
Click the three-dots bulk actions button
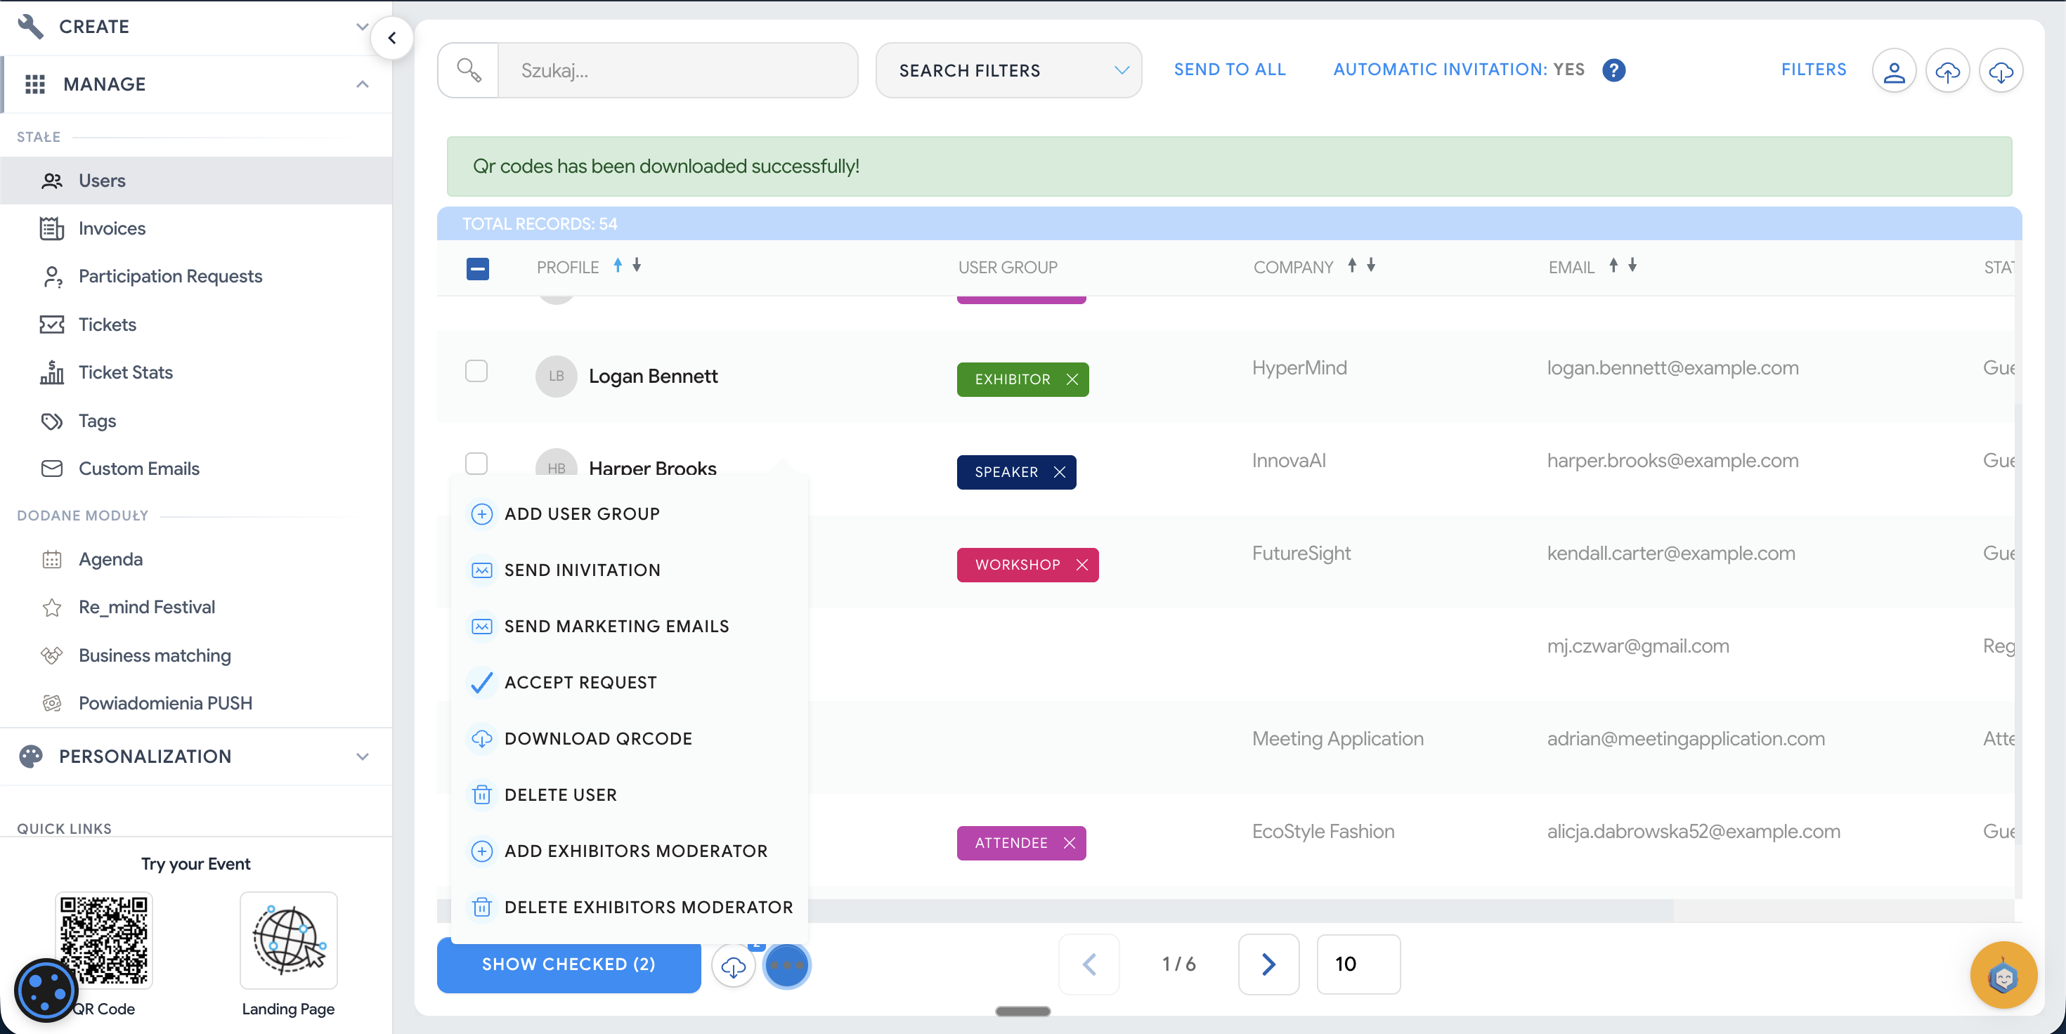786,965
